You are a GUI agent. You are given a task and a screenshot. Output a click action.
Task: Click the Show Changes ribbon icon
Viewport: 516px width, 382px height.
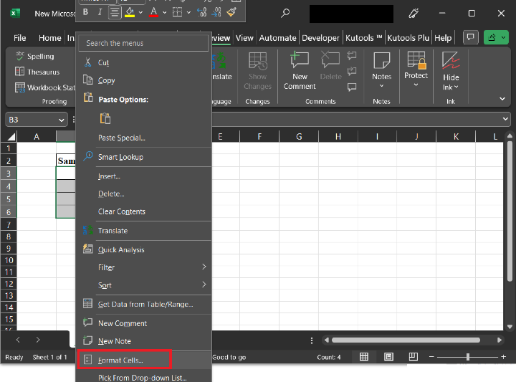[x=257, y=71]
